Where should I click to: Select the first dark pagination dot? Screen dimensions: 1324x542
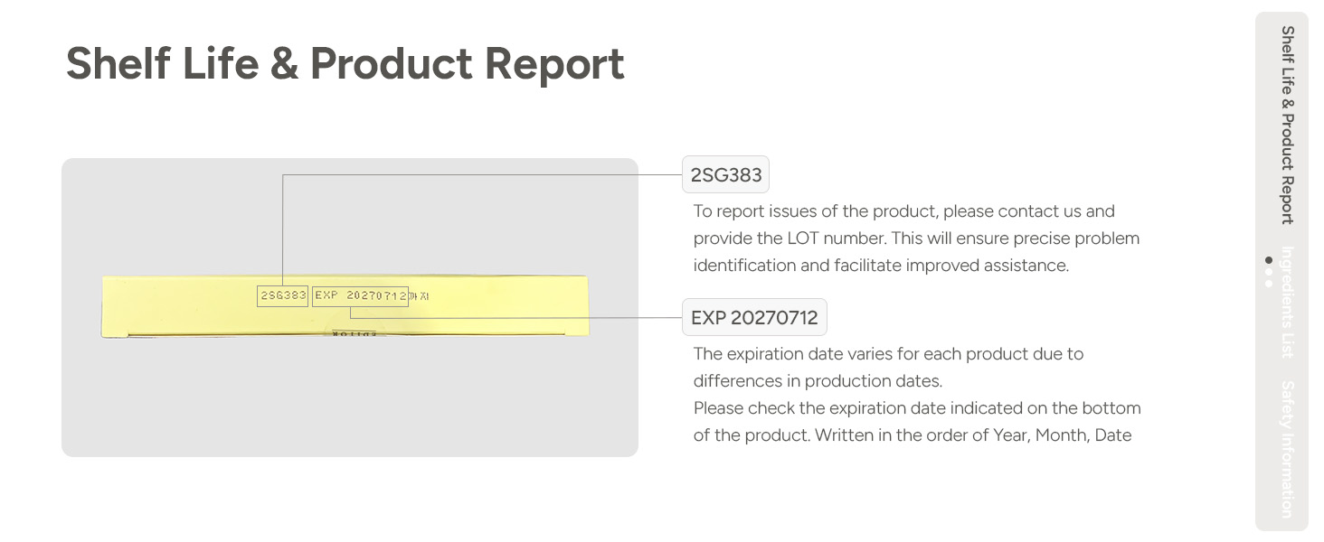[x=1269, y=260]
